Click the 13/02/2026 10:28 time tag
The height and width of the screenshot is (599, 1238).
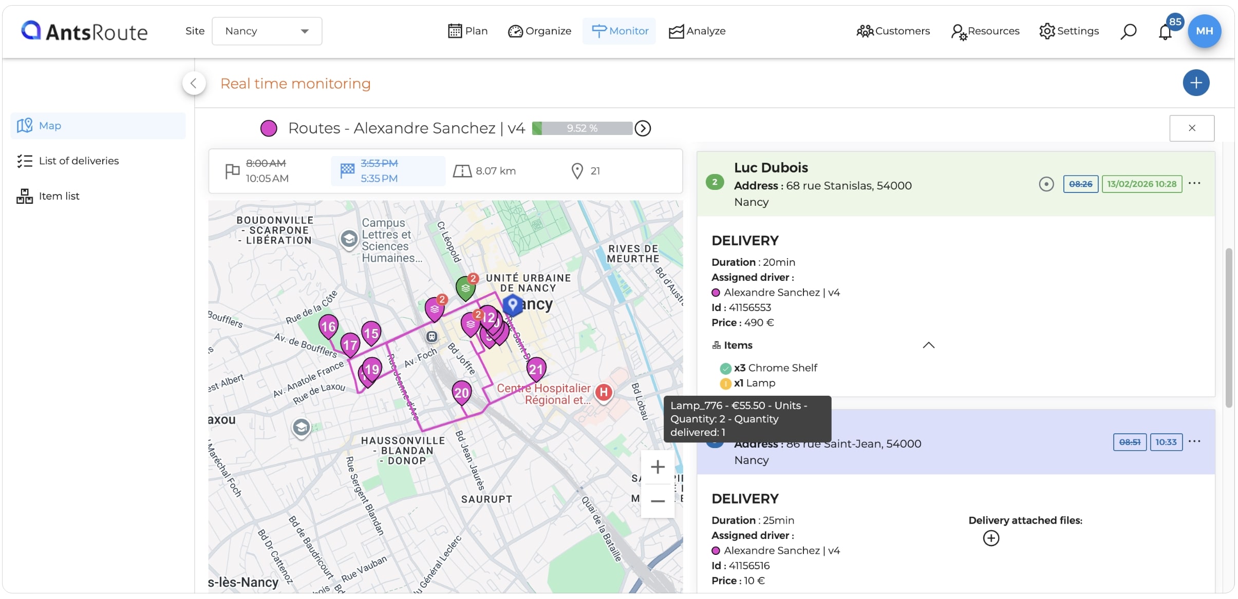click(x=1141, y=184)
